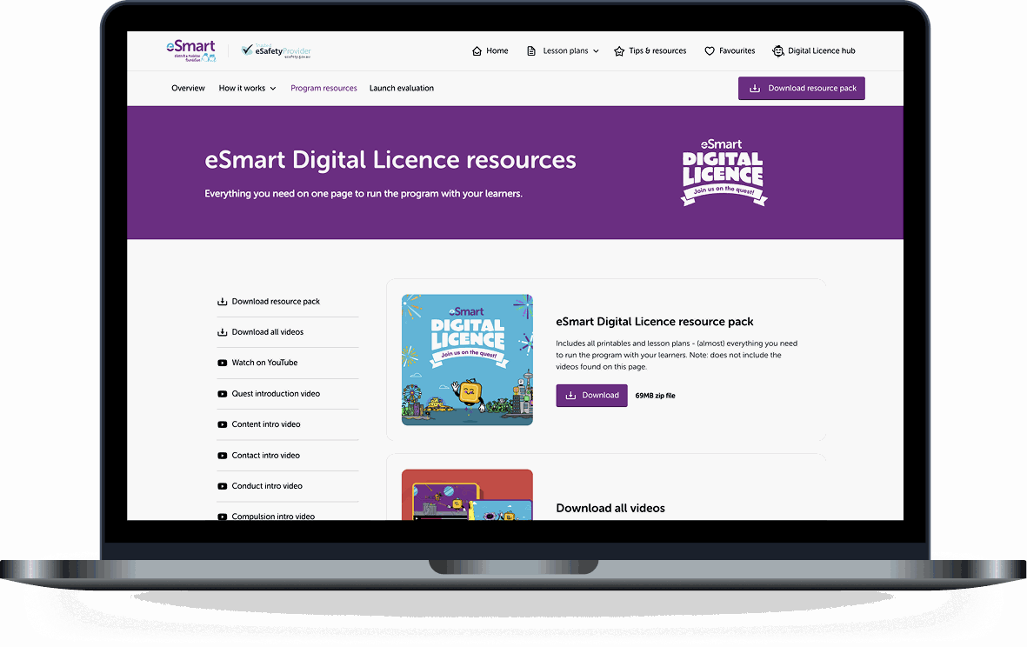Click the purple Download button in the resource pack card
The height and width of the screenshot is (647, 1027).
(591, 396)
